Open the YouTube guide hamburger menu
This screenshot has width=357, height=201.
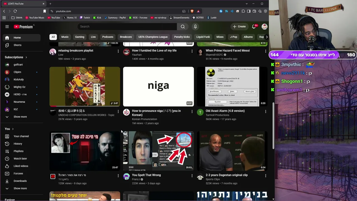7,27
